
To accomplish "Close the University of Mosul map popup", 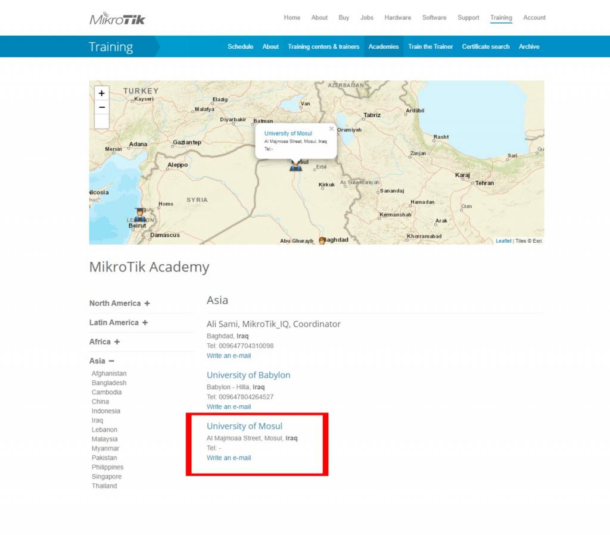I will pyautogui.click(x=331, y=128).
